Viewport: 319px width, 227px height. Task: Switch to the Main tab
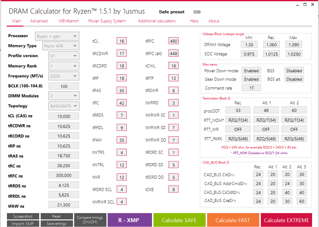[x=16, y=21]
